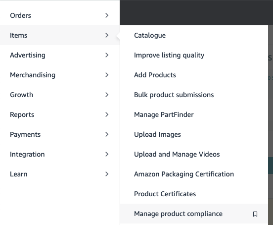
Task: Open the Integration menu
Action: pos(59,154)
